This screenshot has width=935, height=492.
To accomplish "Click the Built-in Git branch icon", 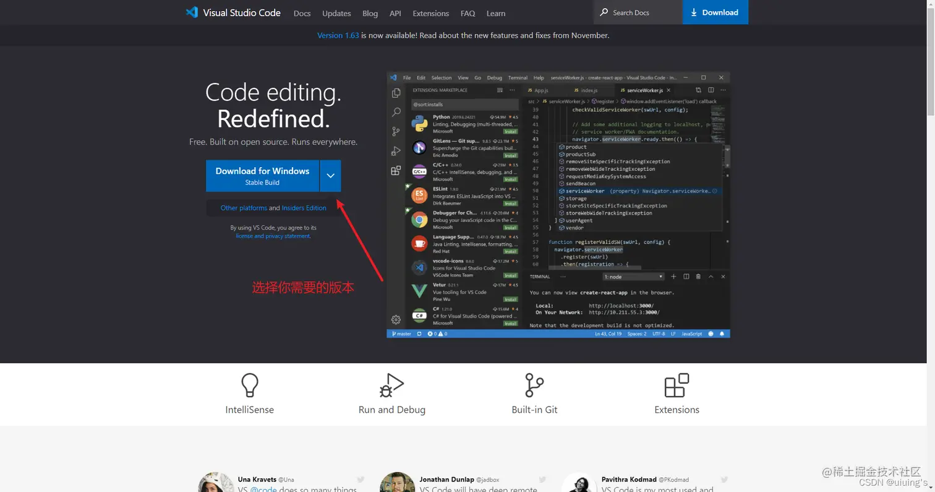I will 534,385.
